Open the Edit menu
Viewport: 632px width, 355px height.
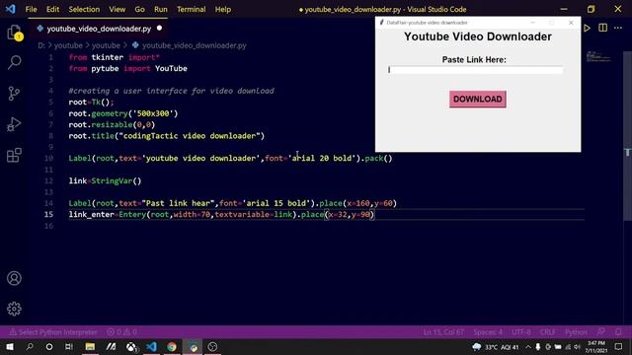coord(52,9)
